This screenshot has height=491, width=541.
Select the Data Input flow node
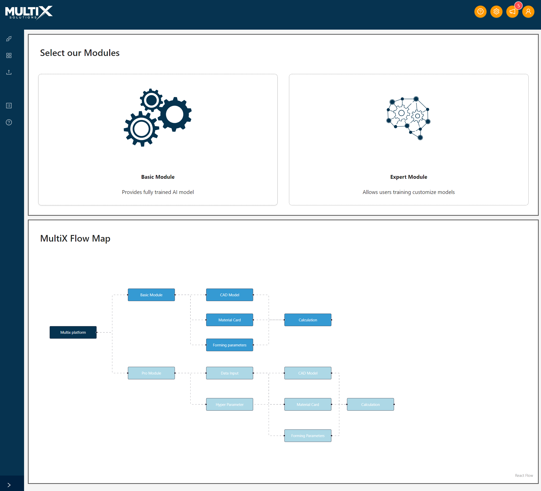(229, 373)
